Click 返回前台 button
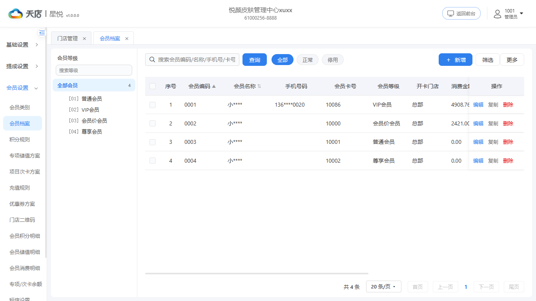Viewport: 536px width, 301px height. click(461, 13)
